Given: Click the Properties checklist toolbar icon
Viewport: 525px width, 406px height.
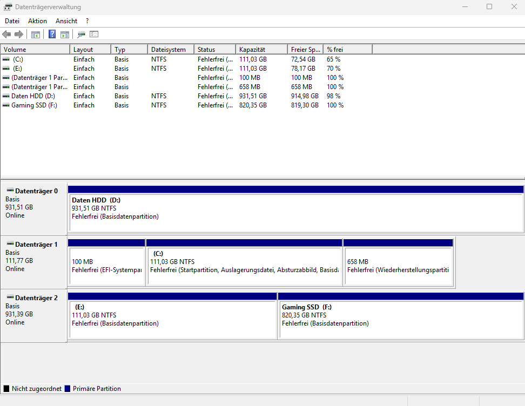Looking at the screenshot, I should coord(94,34).
